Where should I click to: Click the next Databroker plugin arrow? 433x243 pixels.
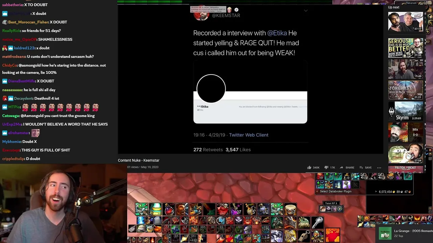pos(376,192)
